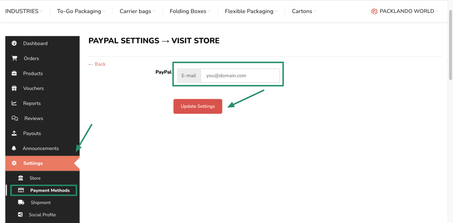Click the Store bank building icon
The height and width of the screenshot is (223, 453).
[x=21, y=178]
